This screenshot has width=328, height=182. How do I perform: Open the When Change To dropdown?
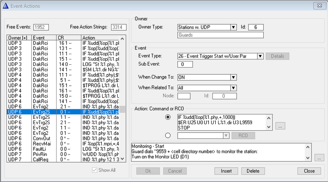point(233,77)
